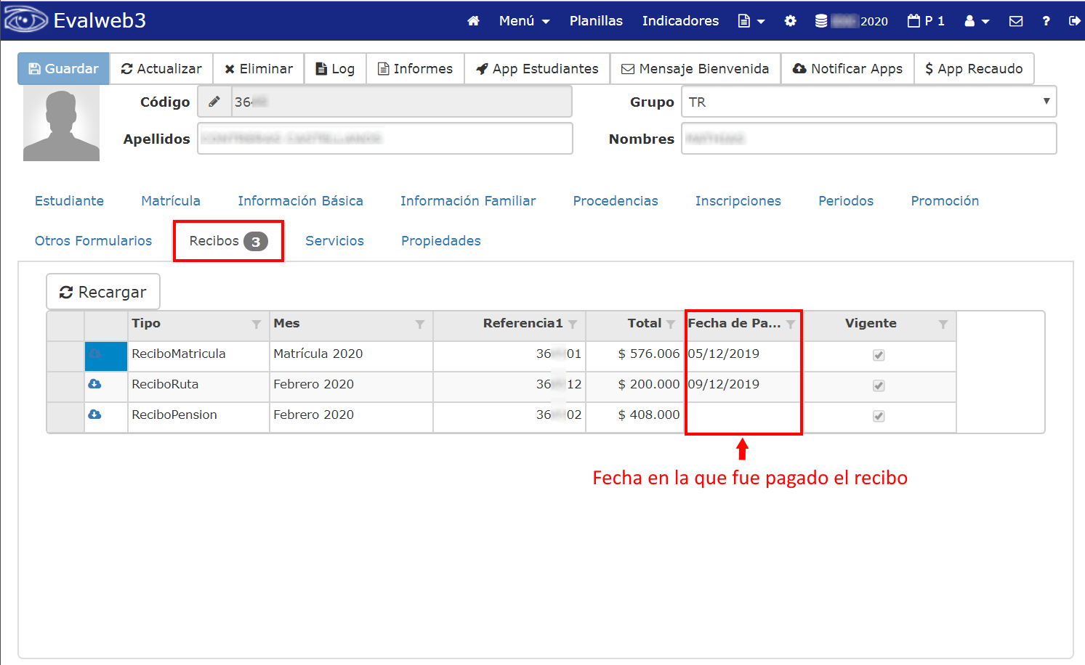Open filter on Mes column
The width and height of the screenshot is (1085, 665).
pos(420,325)
